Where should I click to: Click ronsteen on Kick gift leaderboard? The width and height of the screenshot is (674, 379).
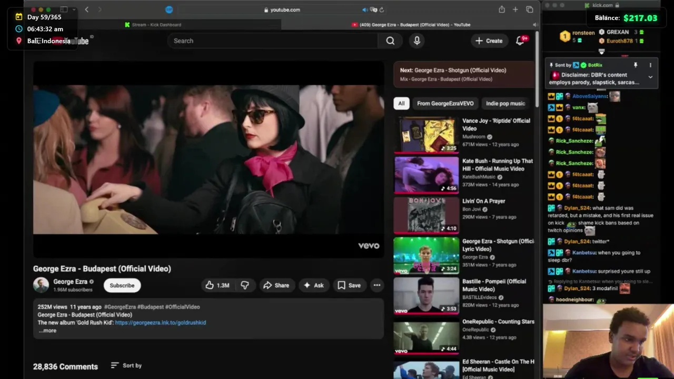583,33
